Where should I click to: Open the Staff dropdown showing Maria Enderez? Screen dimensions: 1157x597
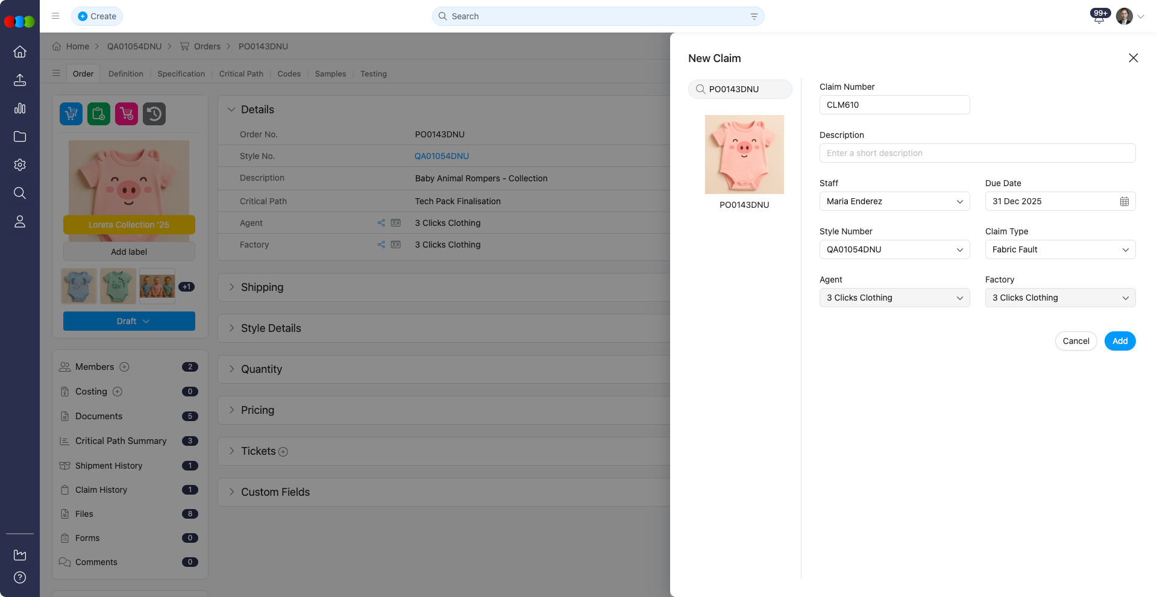894,201
